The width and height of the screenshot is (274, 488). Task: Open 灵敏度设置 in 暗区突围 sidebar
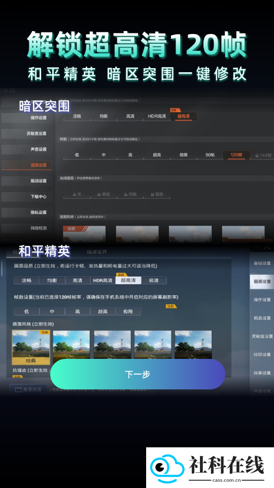(x=27, y=134)
